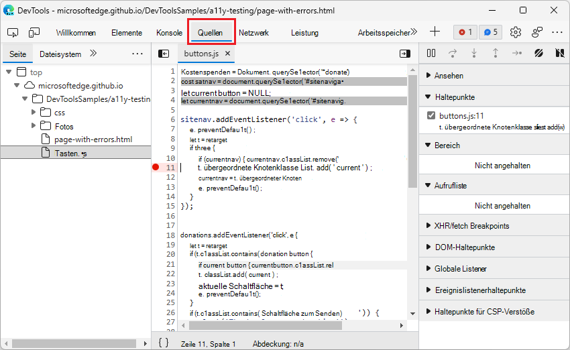Click line number 6 in gutter
The height and width of the screenshot is (350, 570).
173,119
